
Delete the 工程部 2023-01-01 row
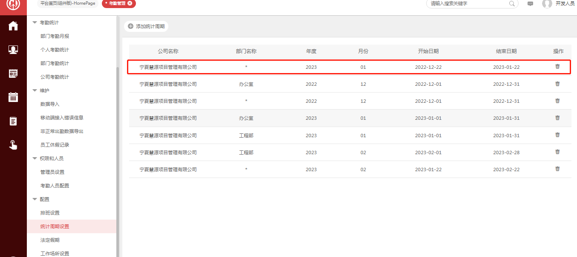tap(557, 135)
